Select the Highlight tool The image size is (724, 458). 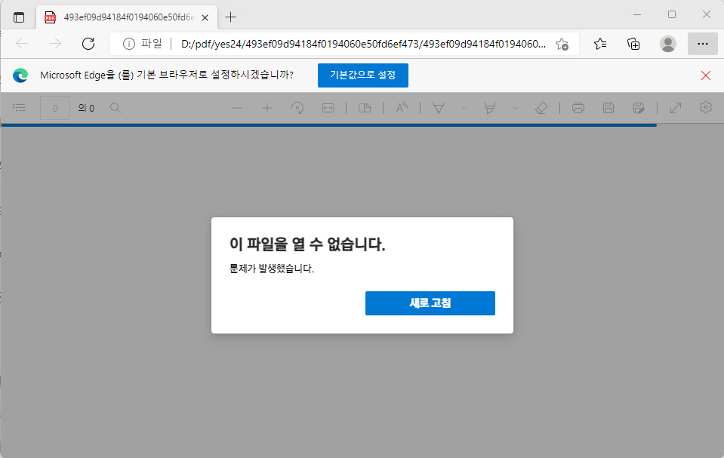(489, 108)
